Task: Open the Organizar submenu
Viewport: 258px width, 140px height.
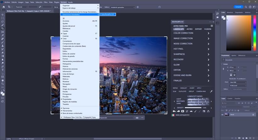Action: [x=80, y=5]
